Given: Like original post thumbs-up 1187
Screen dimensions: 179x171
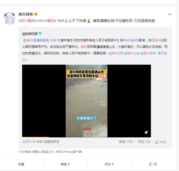Looking at the screenshot, I should 161,142.
